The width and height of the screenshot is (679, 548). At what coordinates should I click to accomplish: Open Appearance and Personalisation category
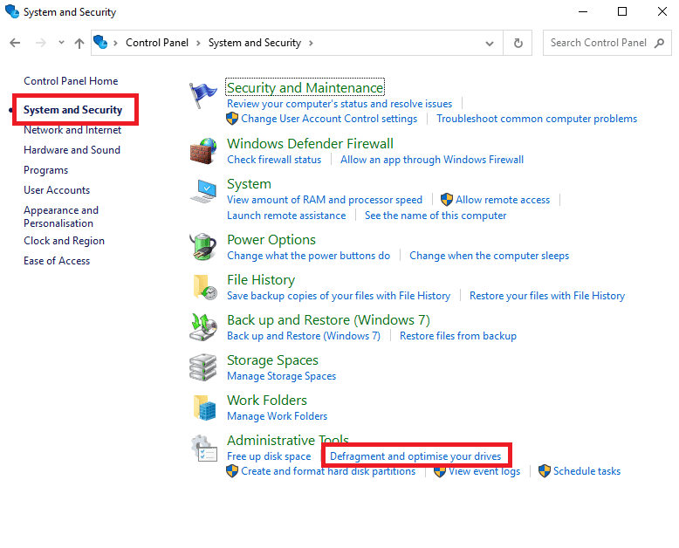coord(61,216)
